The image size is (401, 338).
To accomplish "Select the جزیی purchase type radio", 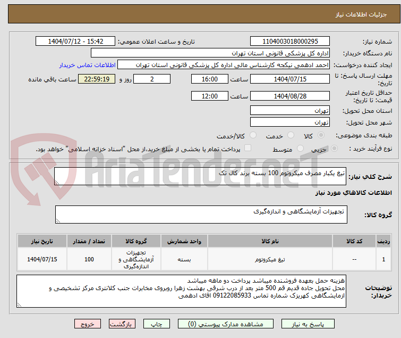I will point(334,149).
